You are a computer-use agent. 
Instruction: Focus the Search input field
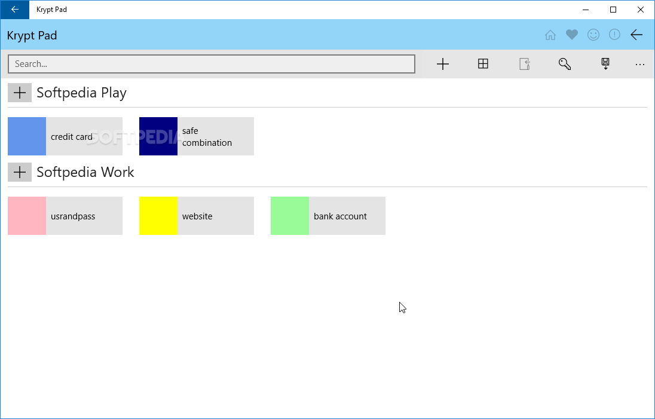pos(212,64)
